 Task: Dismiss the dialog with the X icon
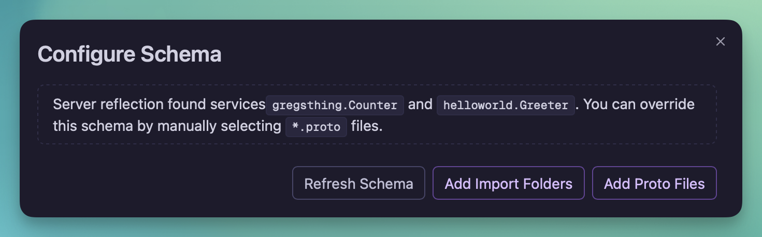[x=720, y=42]
